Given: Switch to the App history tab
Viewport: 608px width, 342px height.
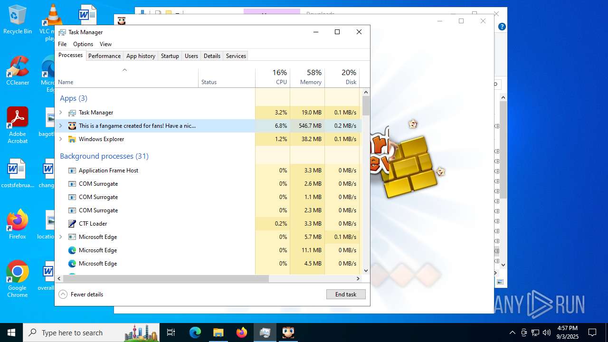Looking at the screenshot, I should click(x=141, y=56).
